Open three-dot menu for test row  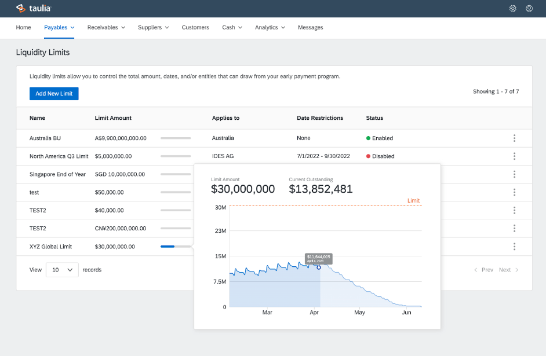[514, 192]
